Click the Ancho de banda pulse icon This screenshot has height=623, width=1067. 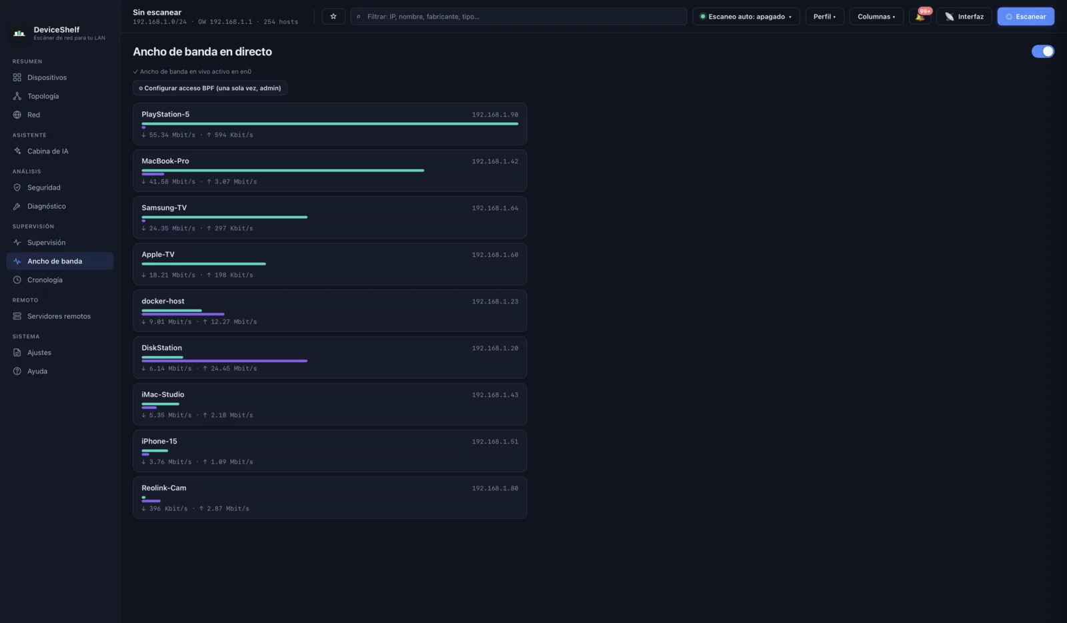17,261
